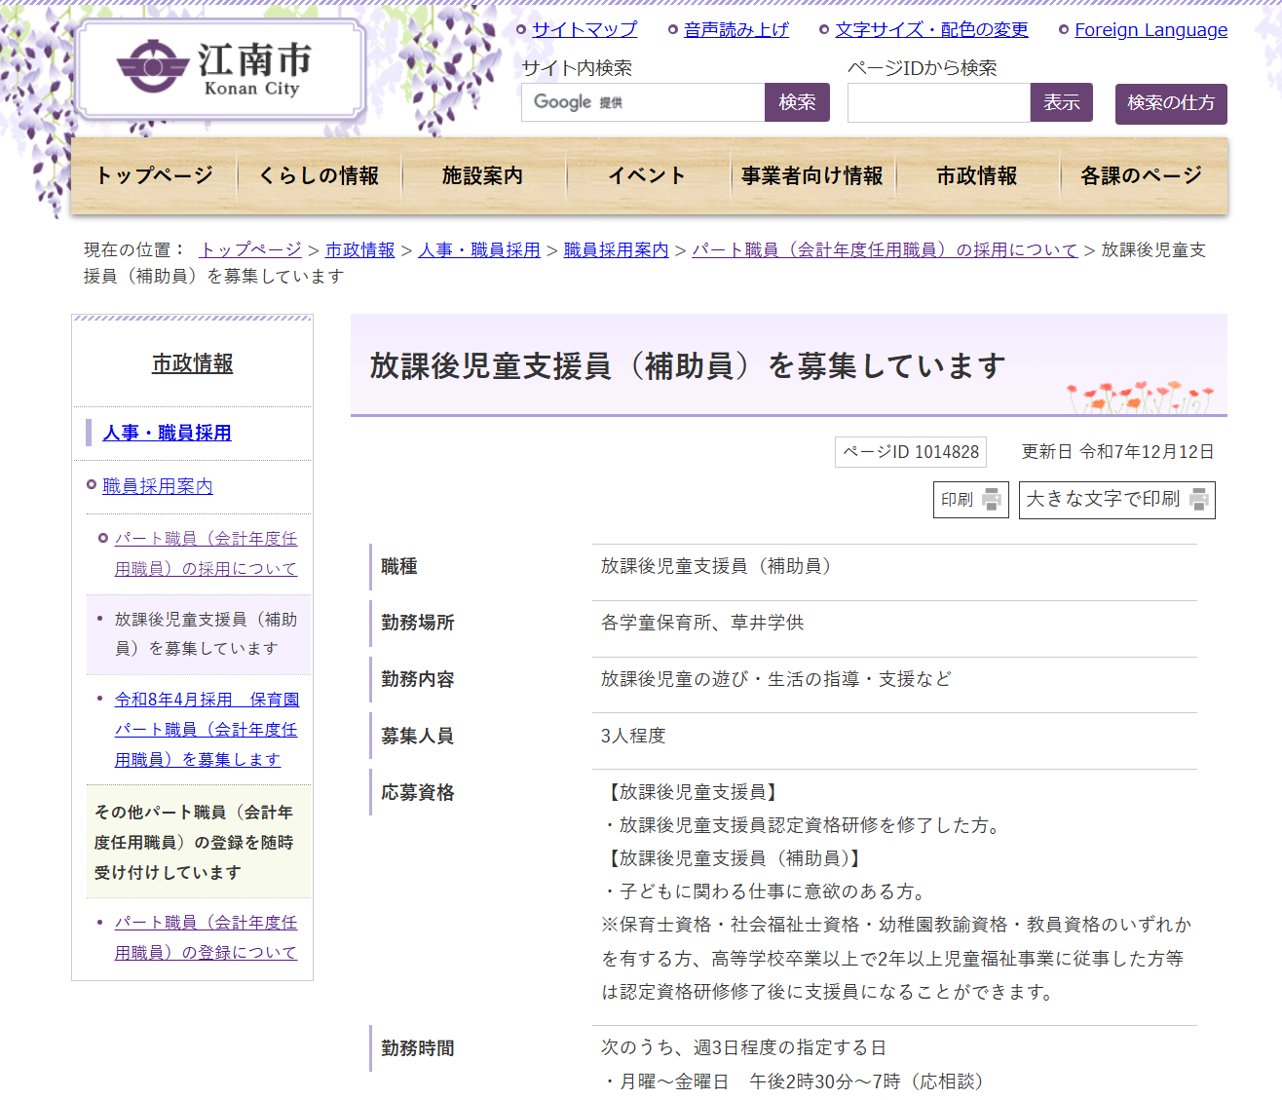
Task: Select the トップページ navigation tab
Action: click(x=154, y=175)
